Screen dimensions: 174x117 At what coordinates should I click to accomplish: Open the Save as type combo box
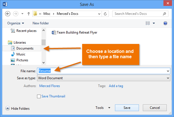click(104, 78)
